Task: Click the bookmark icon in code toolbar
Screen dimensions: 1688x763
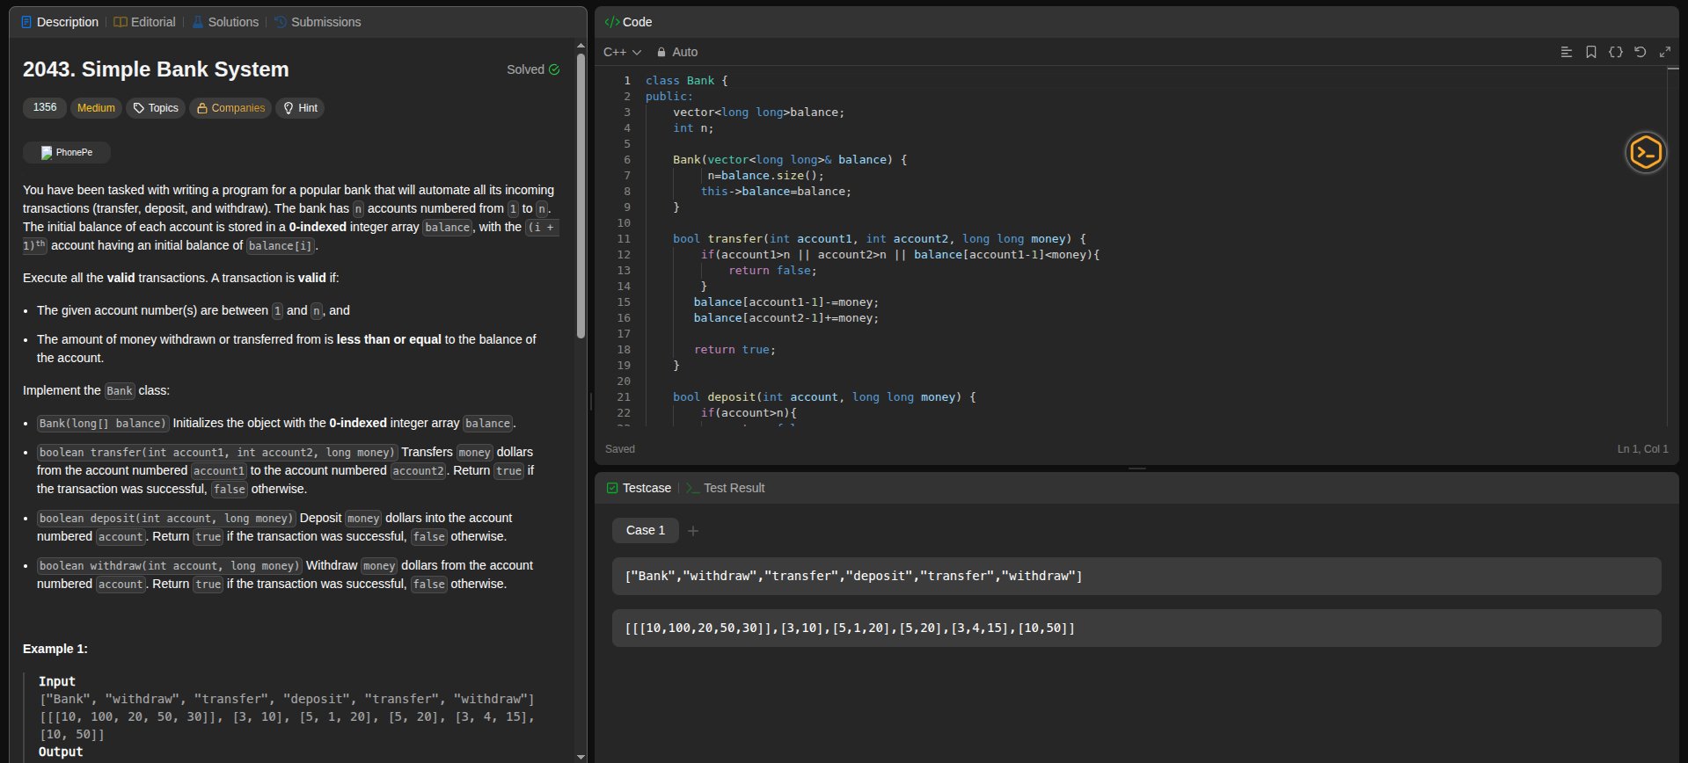Action: coord(1590,52)
